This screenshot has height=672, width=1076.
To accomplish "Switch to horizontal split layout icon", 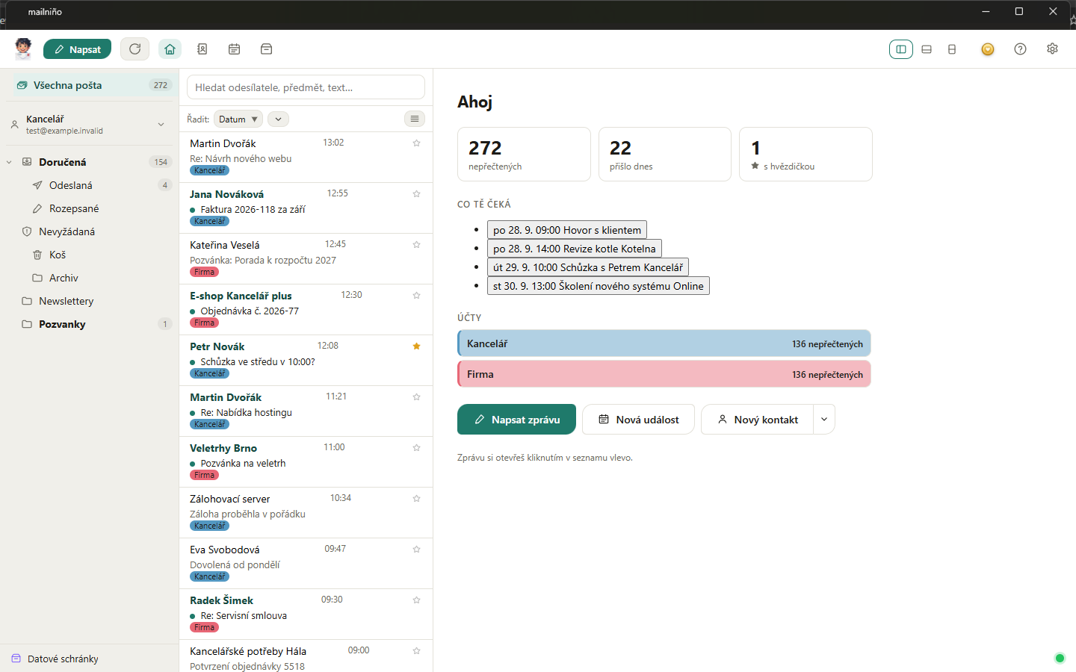I will click(927, 49).
